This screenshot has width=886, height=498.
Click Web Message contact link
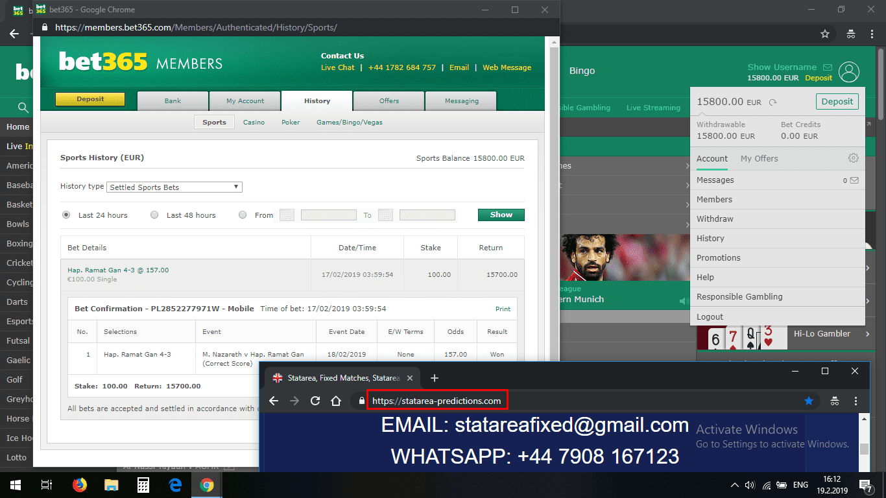click(x=507, y=67)
